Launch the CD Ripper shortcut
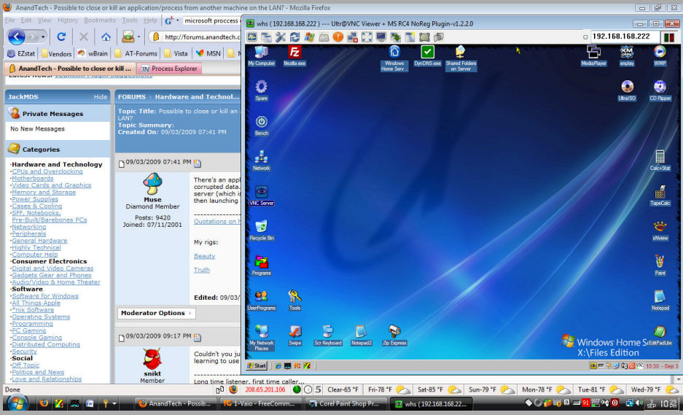This screenshot has width=683, height=415. pos(660,90)
